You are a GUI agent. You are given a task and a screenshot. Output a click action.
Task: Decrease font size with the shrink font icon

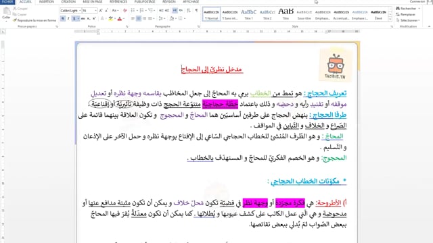point(106,11)
